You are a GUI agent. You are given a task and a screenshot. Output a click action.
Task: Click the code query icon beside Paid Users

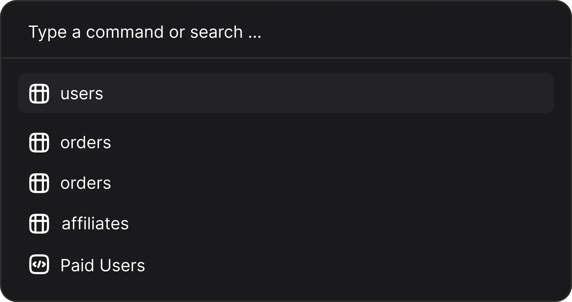tap(39, 265)
